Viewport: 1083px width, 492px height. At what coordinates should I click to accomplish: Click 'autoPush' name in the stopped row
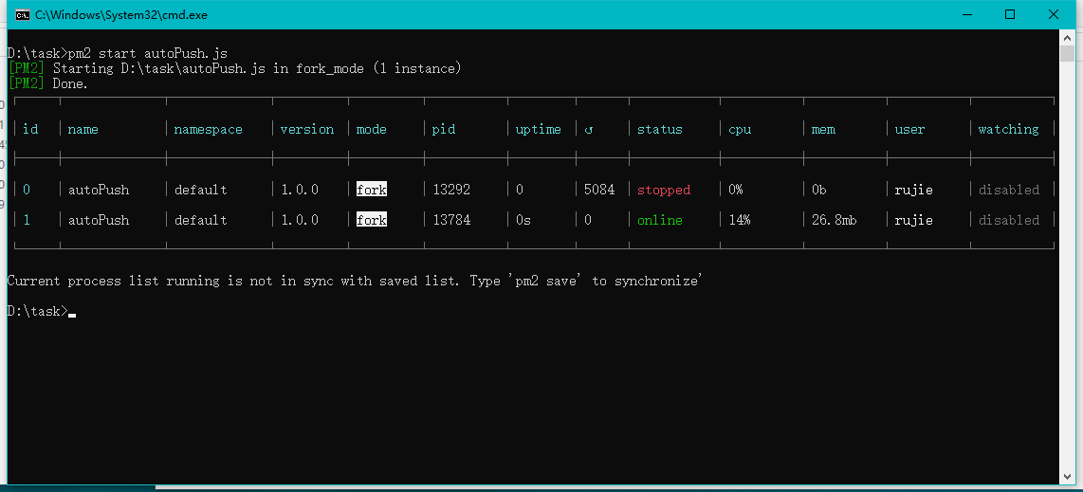coord(98,190)
